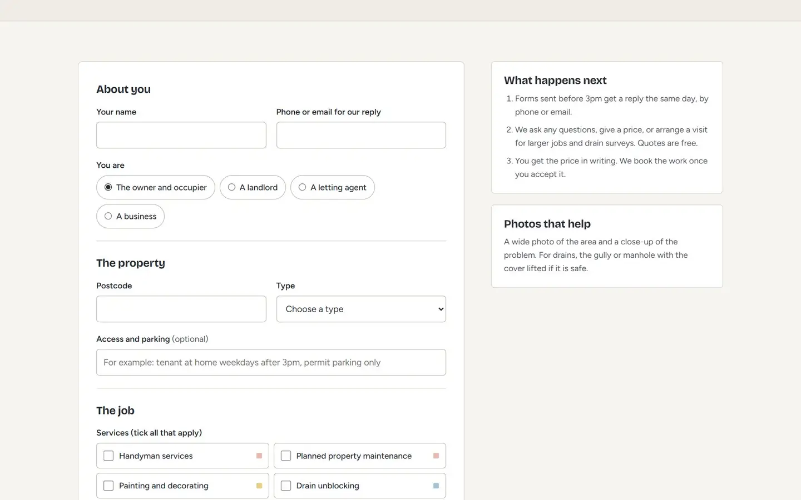
Task: Tick the Handyman services checkbox
Action: (x=108, y=456)
